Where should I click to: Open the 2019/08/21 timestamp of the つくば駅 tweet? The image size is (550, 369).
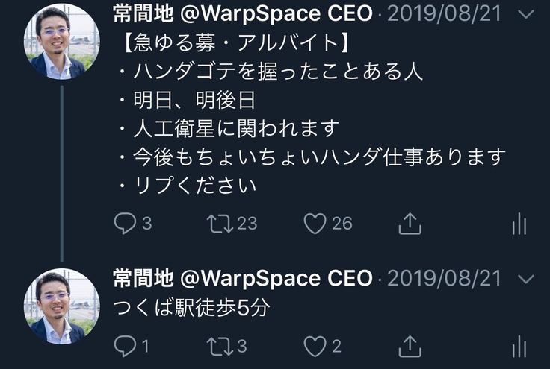[x=445, y=279]
